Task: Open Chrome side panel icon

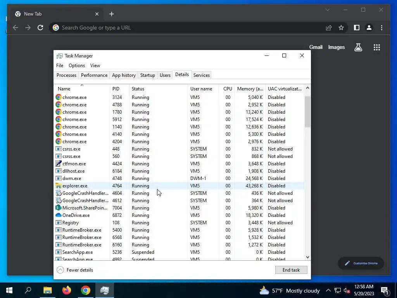Action: click(x=357, y=28)
